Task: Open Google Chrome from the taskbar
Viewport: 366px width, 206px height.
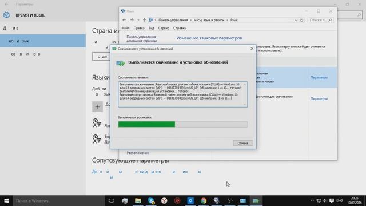Action: [x=204, y=201]
